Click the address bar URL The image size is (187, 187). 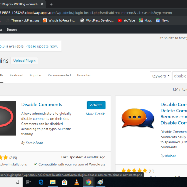tap(86, 13)
